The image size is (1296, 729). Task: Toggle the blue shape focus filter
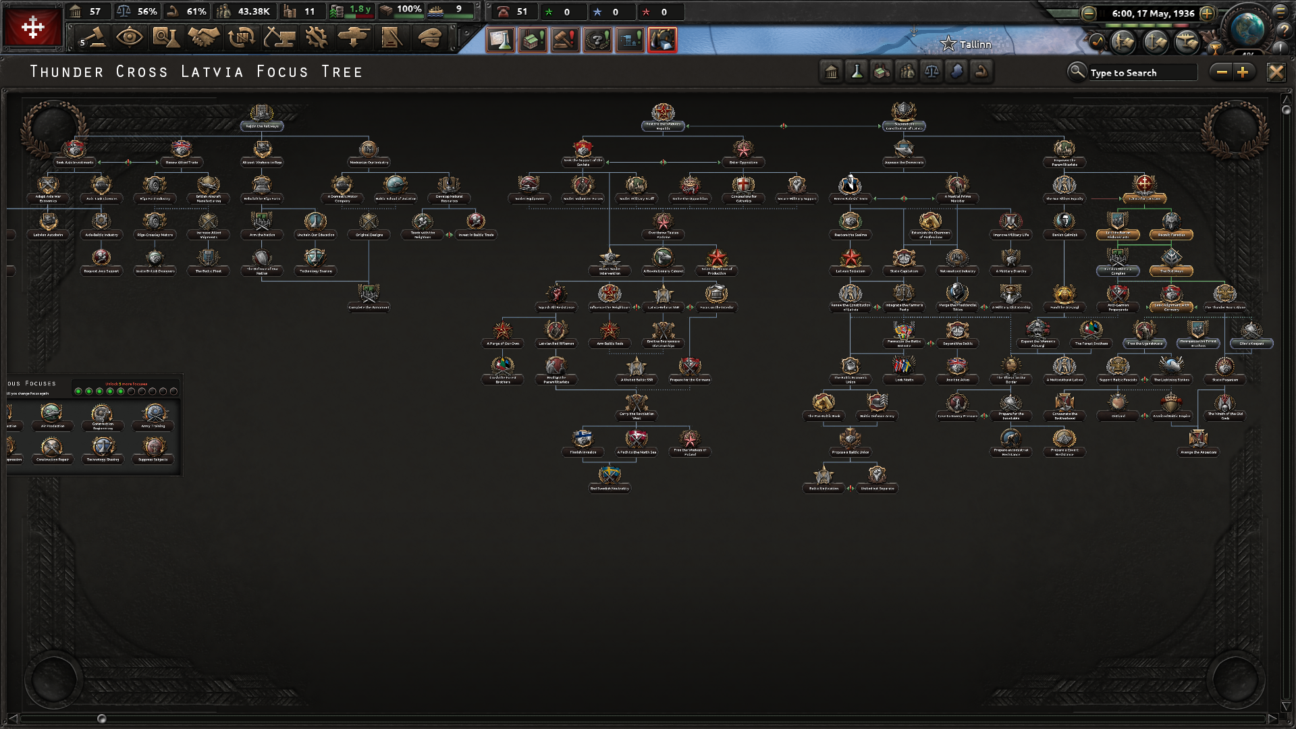pyautogui.click(x=956, y=72)
